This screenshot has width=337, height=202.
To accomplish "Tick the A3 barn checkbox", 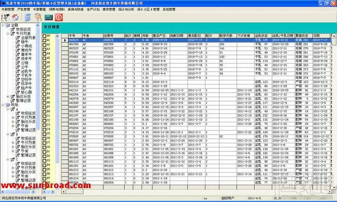I will (x=44, y=49).
